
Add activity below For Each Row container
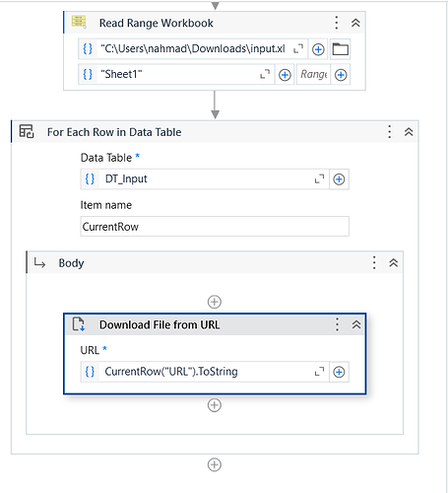click(215, 464)
